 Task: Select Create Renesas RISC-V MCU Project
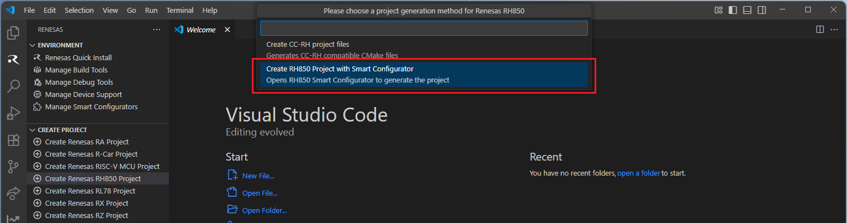98,166
